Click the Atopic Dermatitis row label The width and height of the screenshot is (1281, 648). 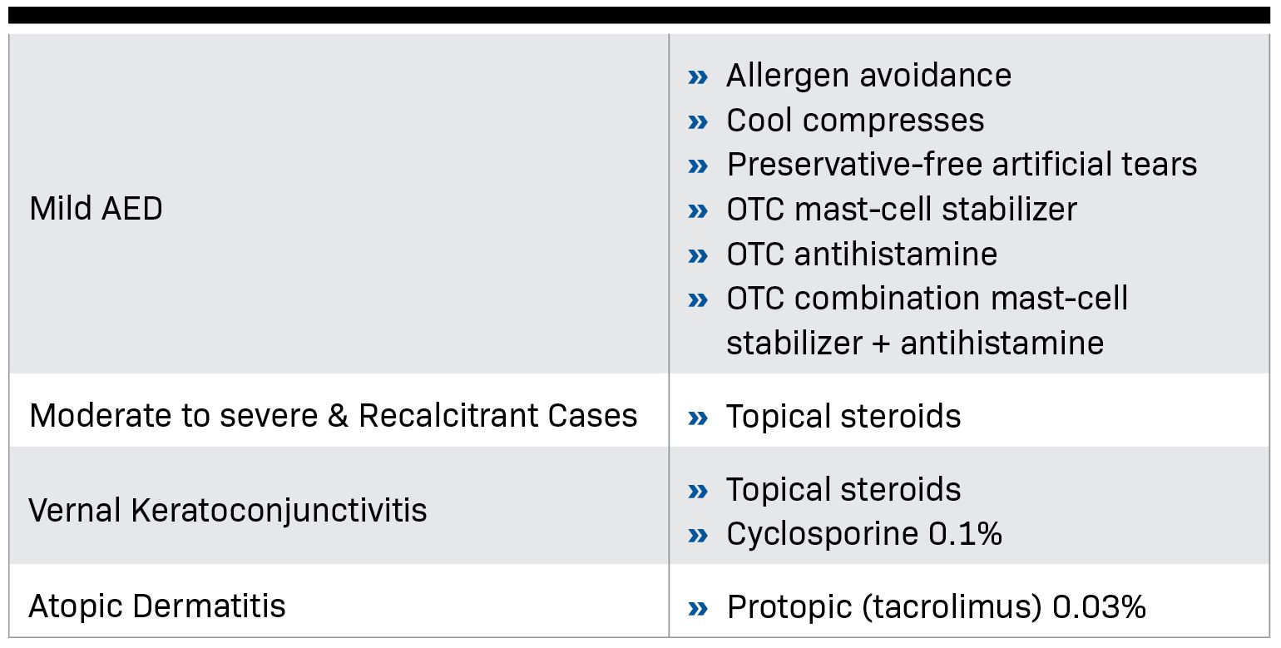click(156, 606)
